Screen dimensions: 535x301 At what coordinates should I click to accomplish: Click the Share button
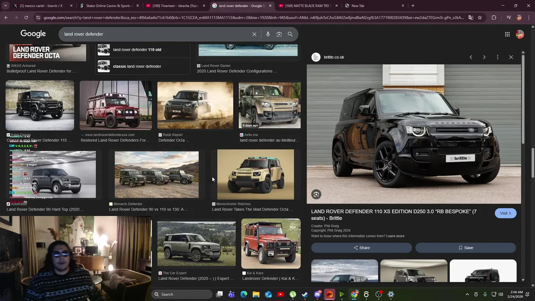(x=362, y=248)
